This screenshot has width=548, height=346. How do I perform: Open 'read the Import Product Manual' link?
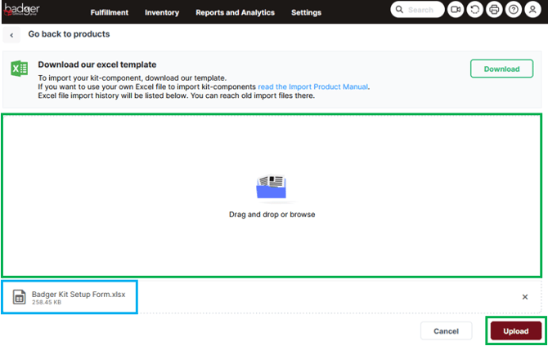[313, 86]
